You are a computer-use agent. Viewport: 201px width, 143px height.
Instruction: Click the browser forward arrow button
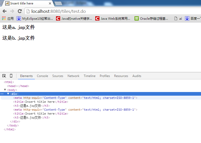12,11
